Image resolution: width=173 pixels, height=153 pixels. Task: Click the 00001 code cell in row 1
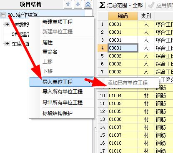pos(123,24)
